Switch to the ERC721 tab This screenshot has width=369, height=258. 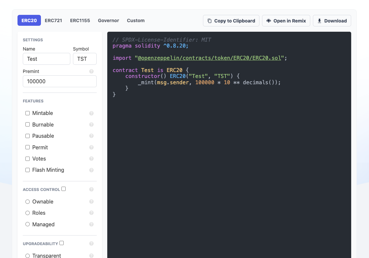pyautogui.click(x=53, y=20)
